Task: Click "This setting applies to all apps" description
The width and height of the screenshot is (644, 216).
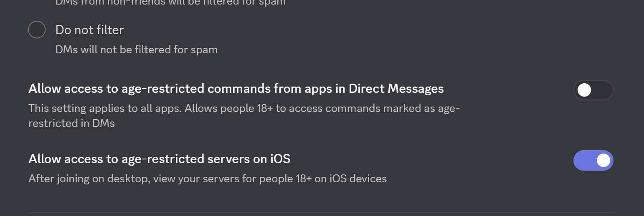Action: click(x=105, y=109)
